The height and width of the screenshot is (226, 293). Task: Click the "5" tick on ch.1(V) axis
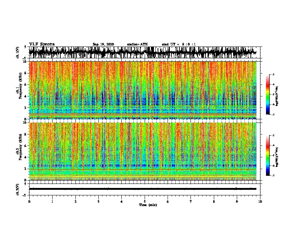click(26, 47)
